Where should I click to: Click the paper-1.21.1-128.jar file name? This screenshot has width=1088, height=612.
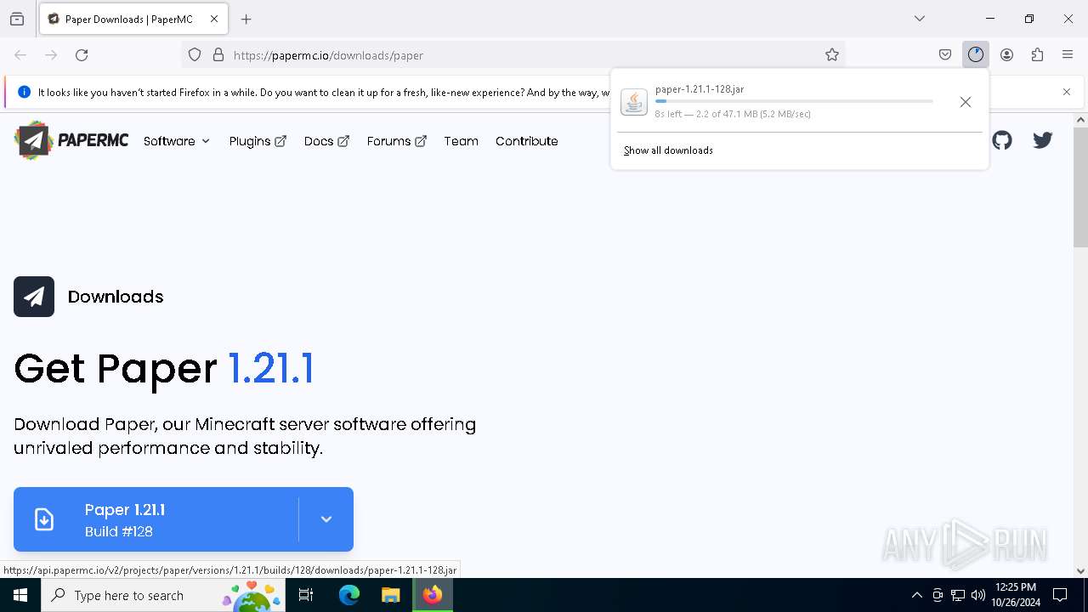700,89
